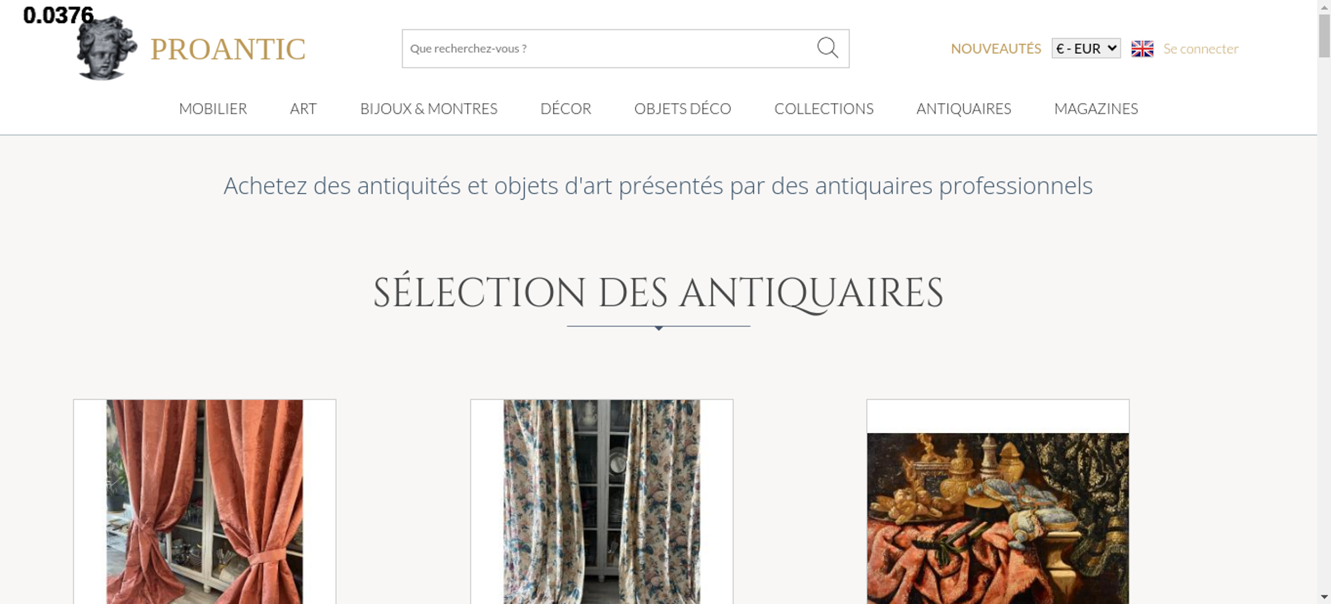Viewport: 1331px width, 604px height.
Task: Open the Magazines menu
Action: [x=1096, y=108]
